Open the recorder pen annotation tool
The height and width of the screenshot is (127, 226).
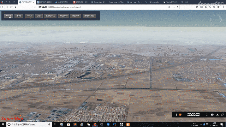click(218, 115)
